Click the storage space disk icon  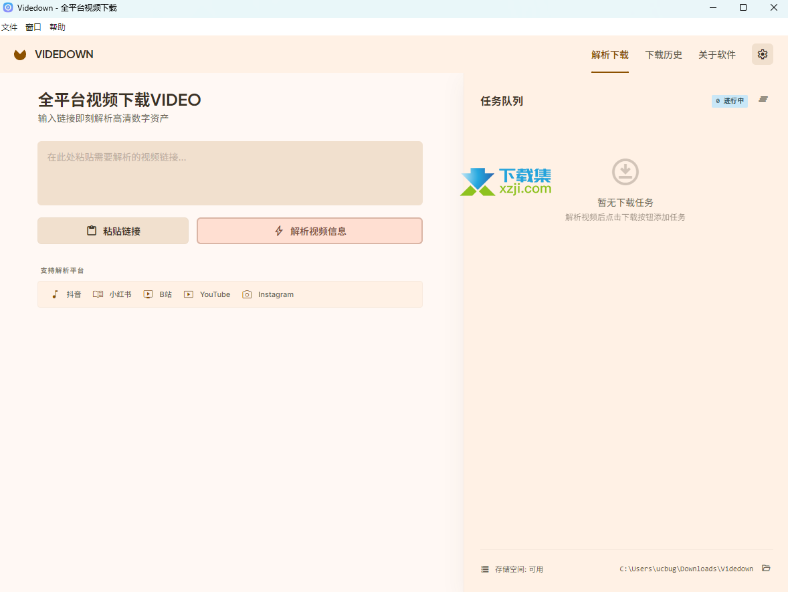(x=485, y=569)
